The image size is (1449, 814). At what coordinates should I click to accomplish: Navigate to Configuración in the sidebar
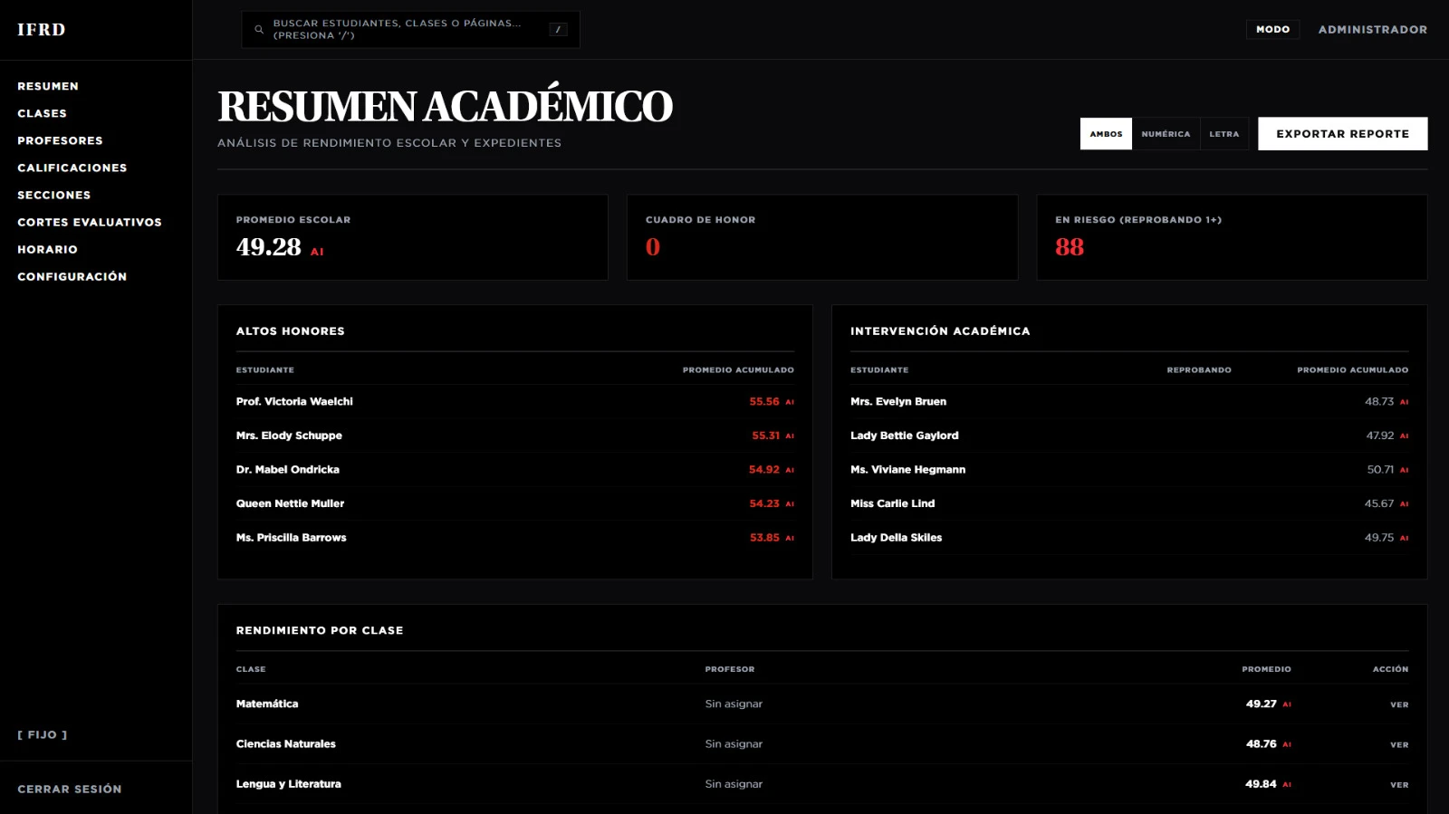[x=72, y=277]
